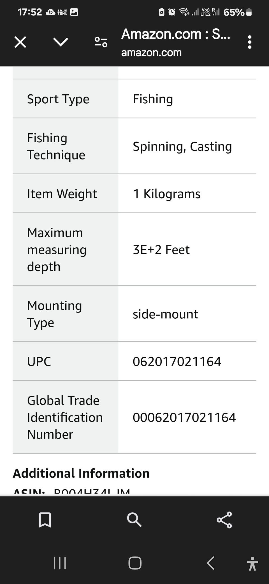The width and height of the screenshot is (269, 584).
Task: Tap the amazon.com URL text
Action: pos(151,53)
